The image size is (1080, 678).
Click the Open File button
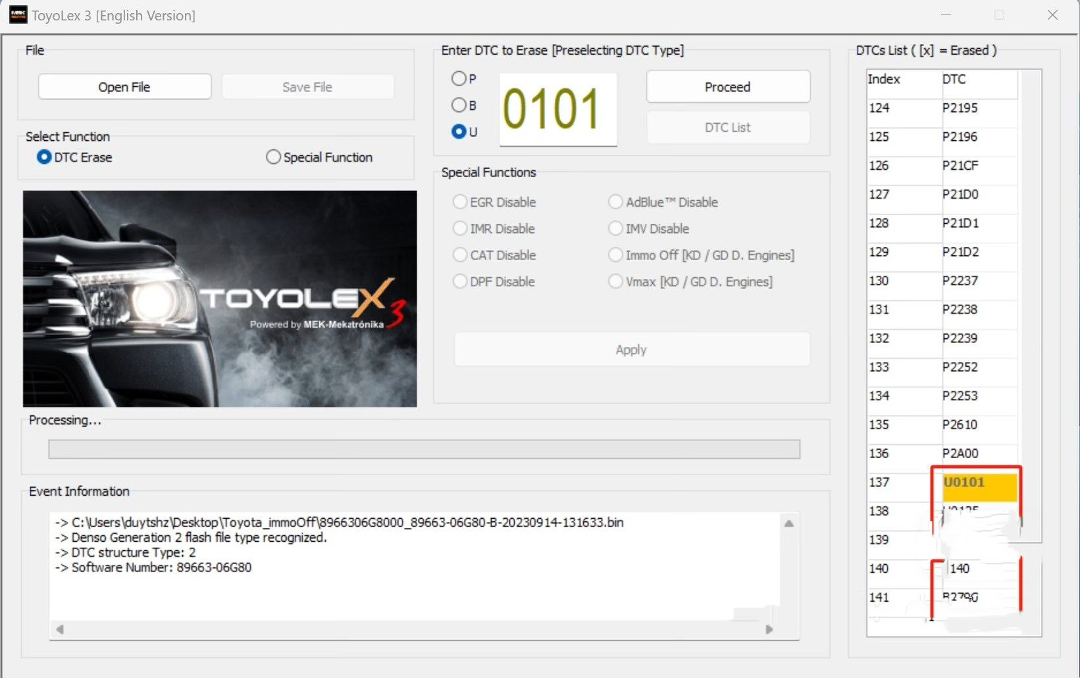point(124,87)
